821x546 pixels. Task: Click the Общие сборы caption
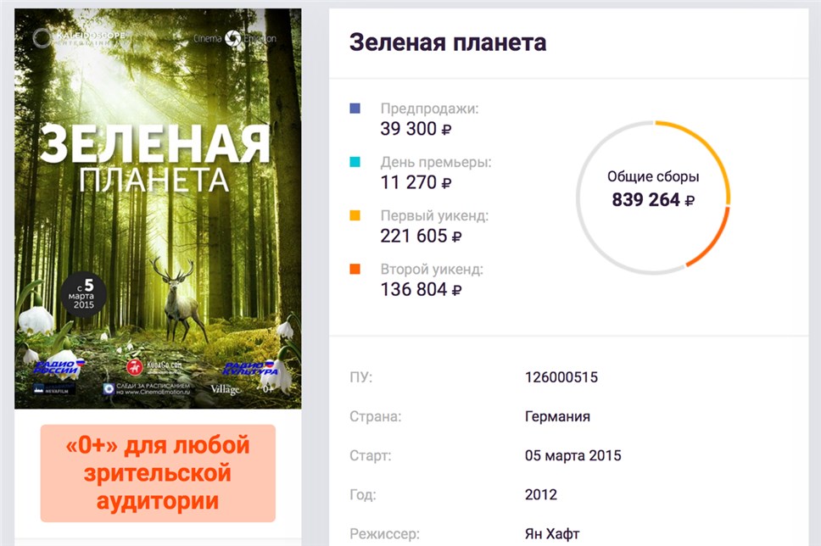653,177
